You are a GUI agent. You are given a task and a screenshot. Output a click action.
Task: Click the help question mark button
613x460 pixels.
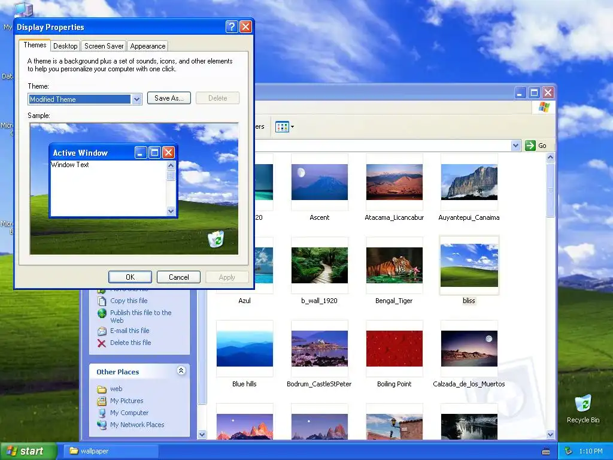pos(232,26)
